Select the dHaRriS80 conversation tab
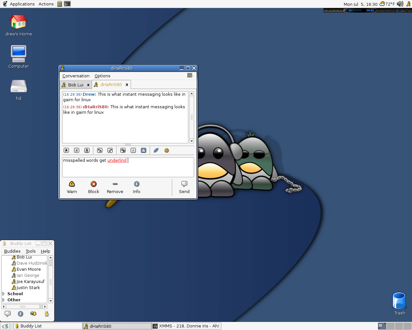Viewport: 412px width, 330px height. [111, 84]
